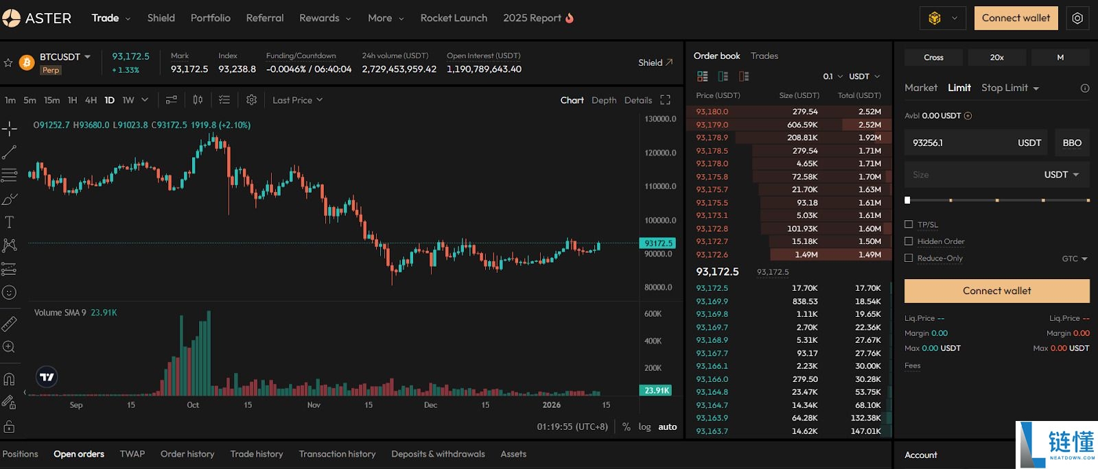
Task: Favorite BTCUSDT with the star icon
Action: [8, 62]
